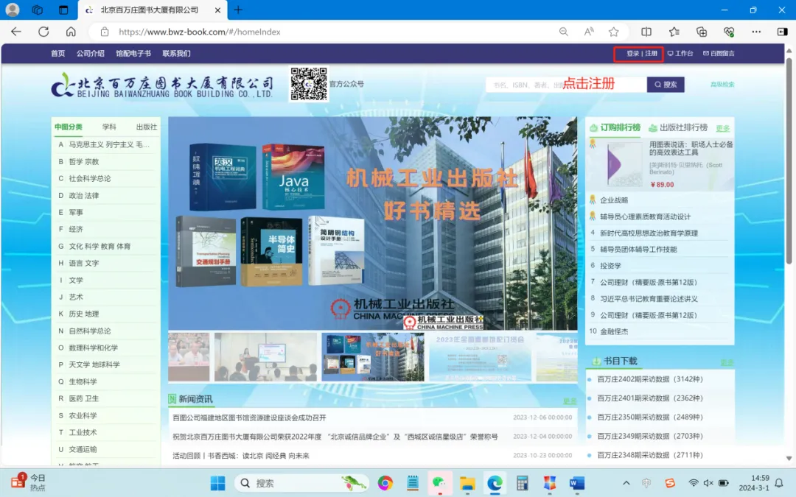Open featured book 用图表说话 cover
This screenshot has height=497, width=796.
click(624, 165)
